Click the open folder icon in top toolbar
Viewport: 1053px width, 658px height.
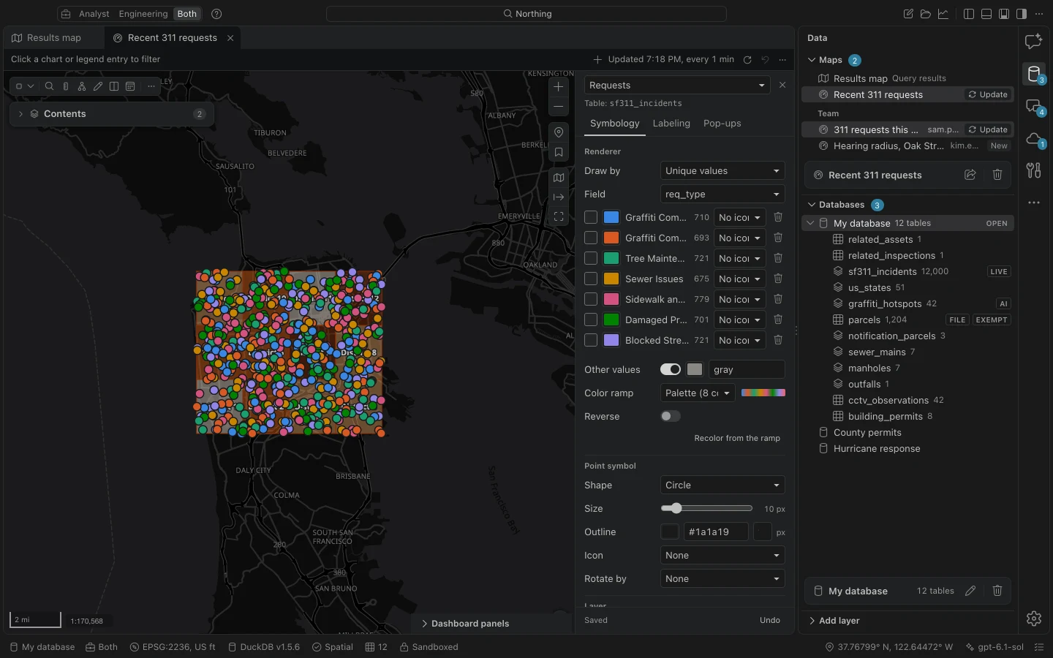tap(926, 14)
